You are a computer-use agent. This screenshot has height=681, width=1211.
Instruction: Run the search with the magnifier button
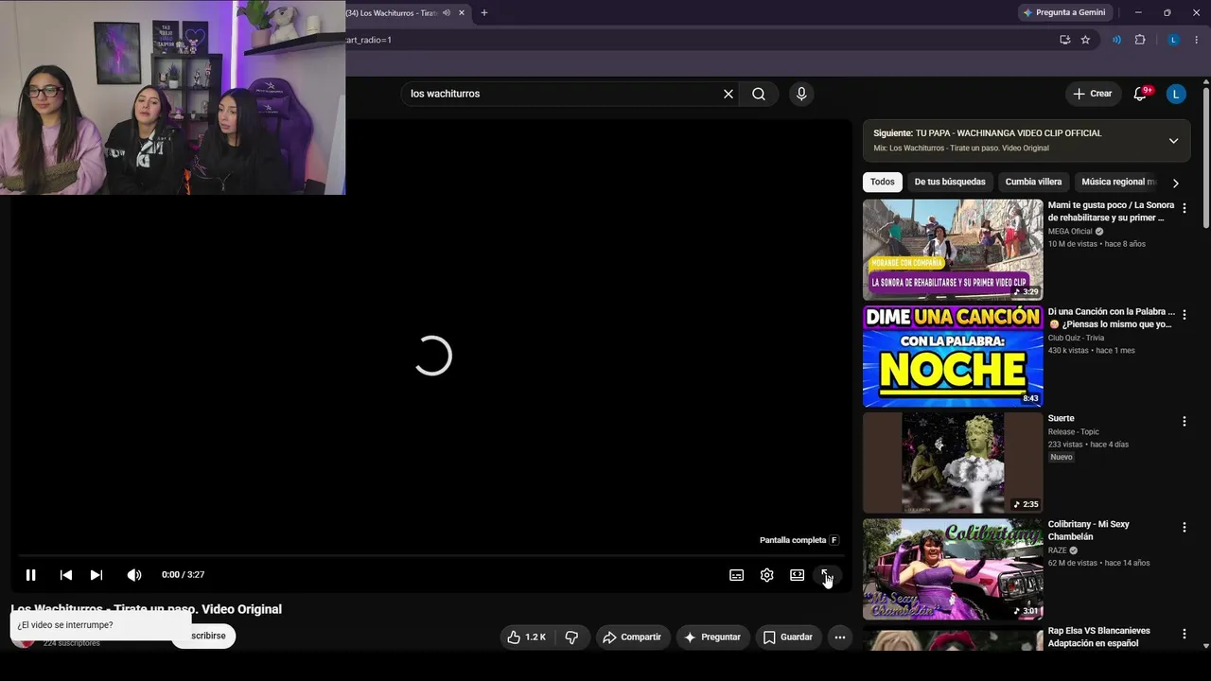(759, 94)
